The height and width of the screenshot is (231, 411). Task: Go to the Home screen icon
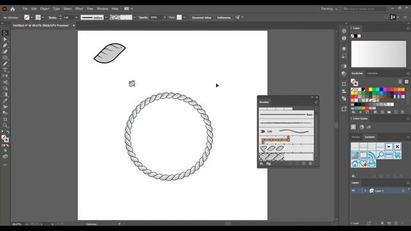(x=13, y=9)
